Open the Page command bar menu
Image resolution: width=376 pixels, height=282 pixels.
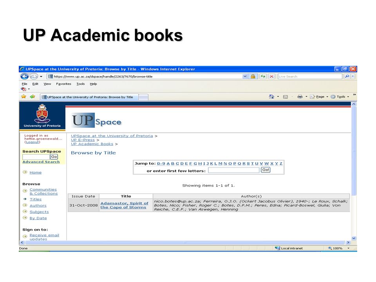[x=319, y=97]
